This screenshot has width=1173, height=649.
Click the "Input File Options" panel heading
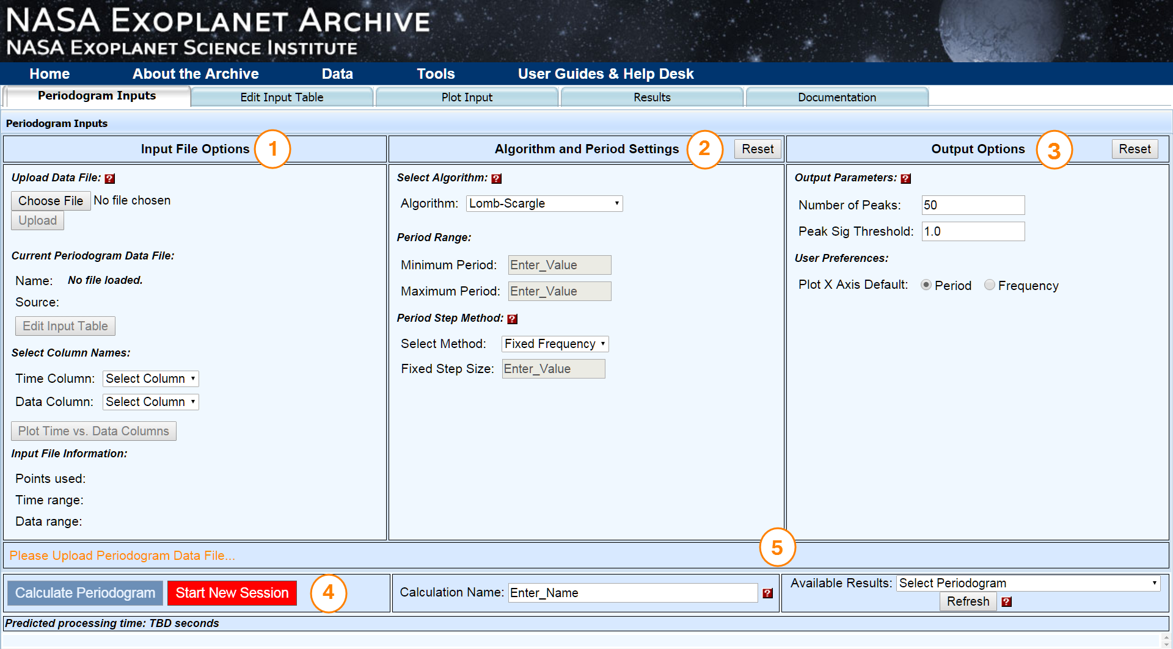195,149
